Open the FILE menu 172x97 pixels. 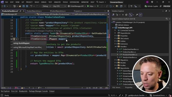(x=6, y=2)
